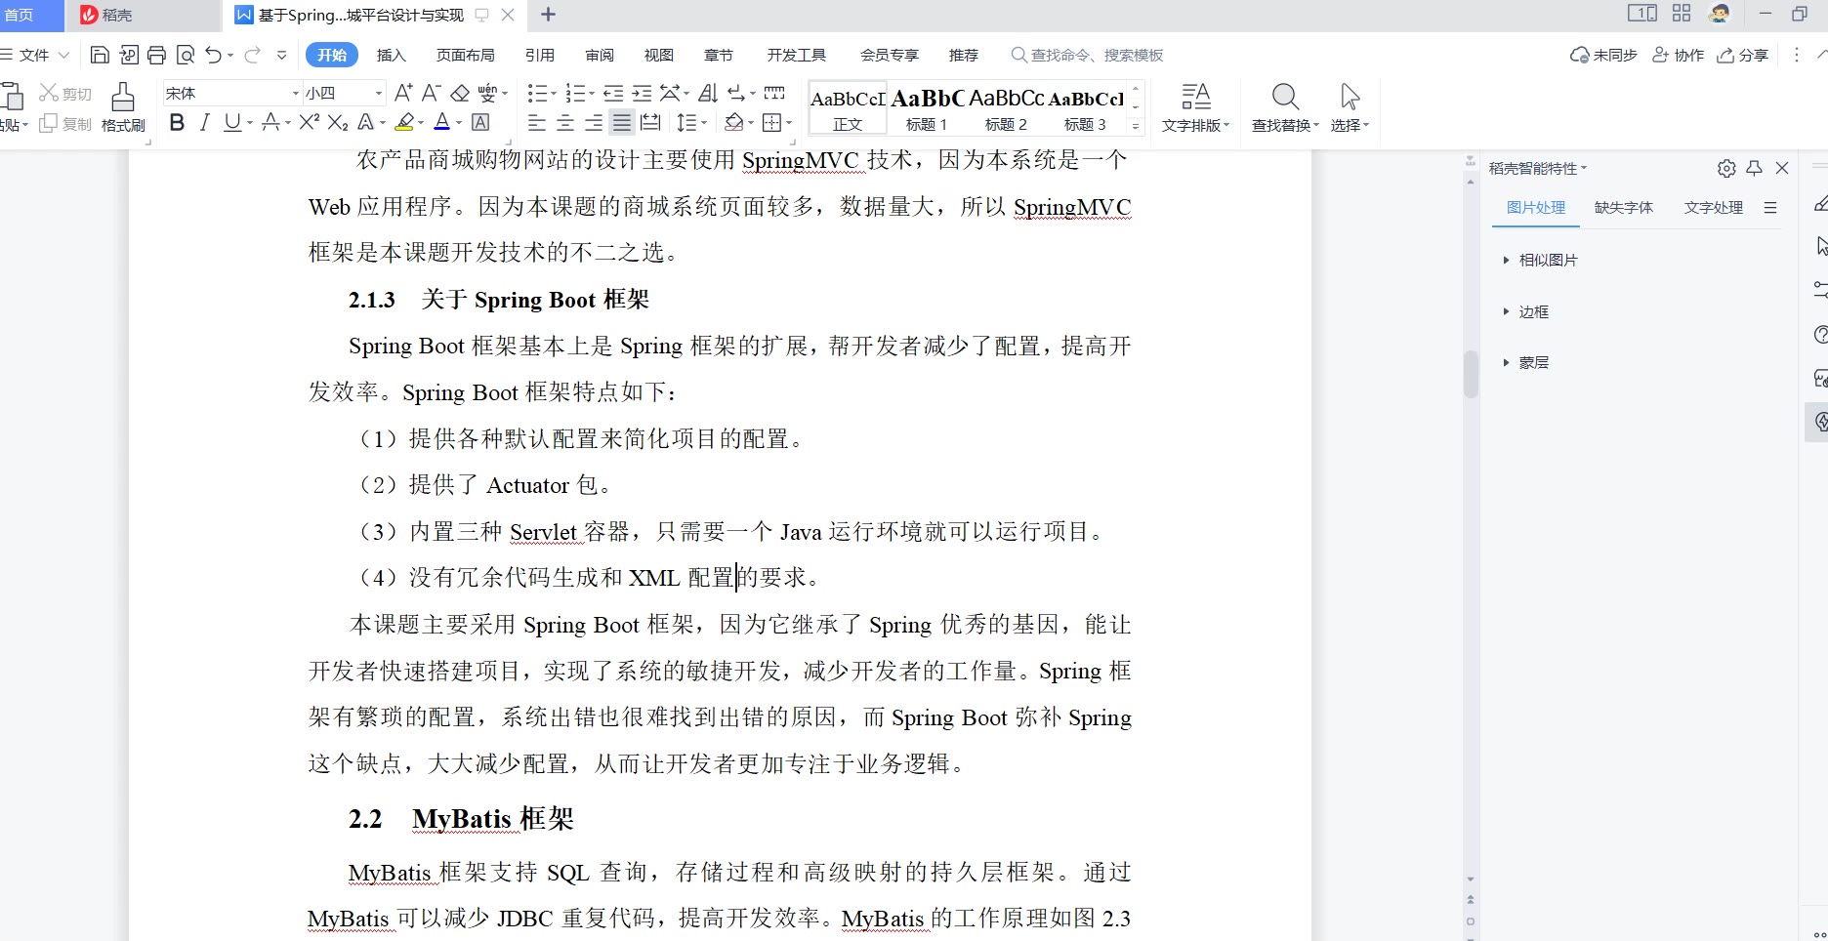
Task: Click the yellow text highlight color icon
Action: (404, 122)
